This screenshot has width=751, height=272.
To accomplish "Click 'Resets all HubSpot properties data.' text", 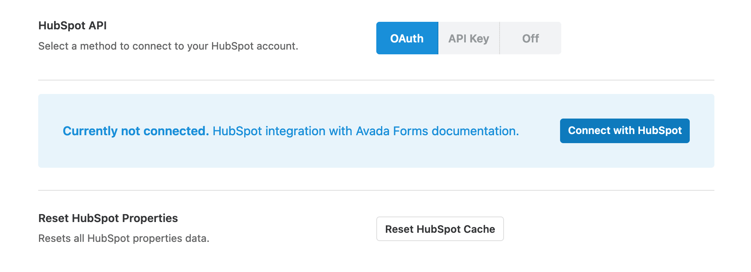I will click(124, 238).
